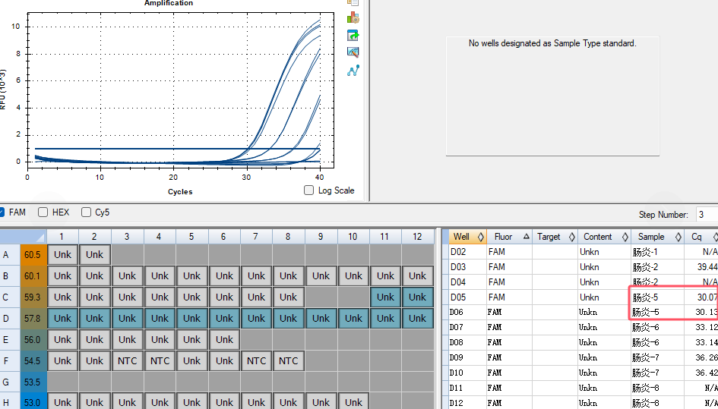Select NTC well F4 in plate
The width and height of the screenshot is (718, 409).
(x=160, y=361)
